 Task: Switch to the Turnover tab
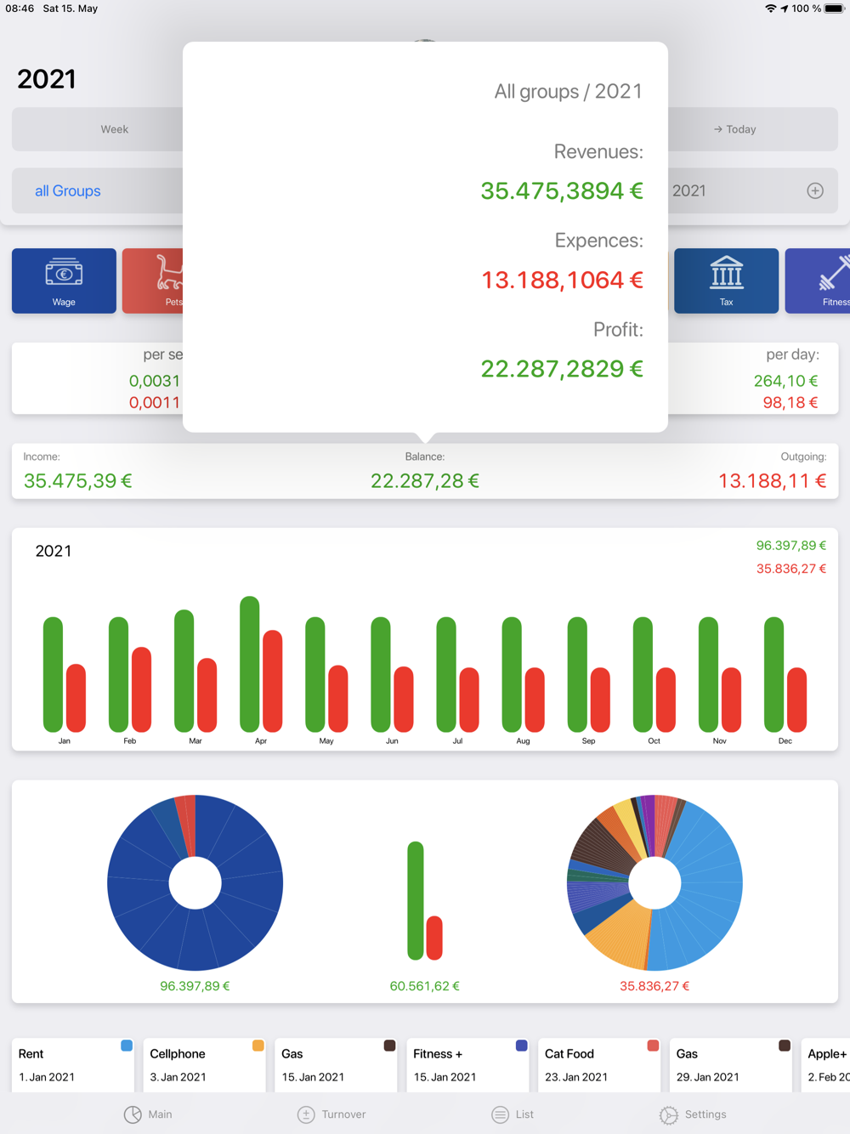point(331,1114)
